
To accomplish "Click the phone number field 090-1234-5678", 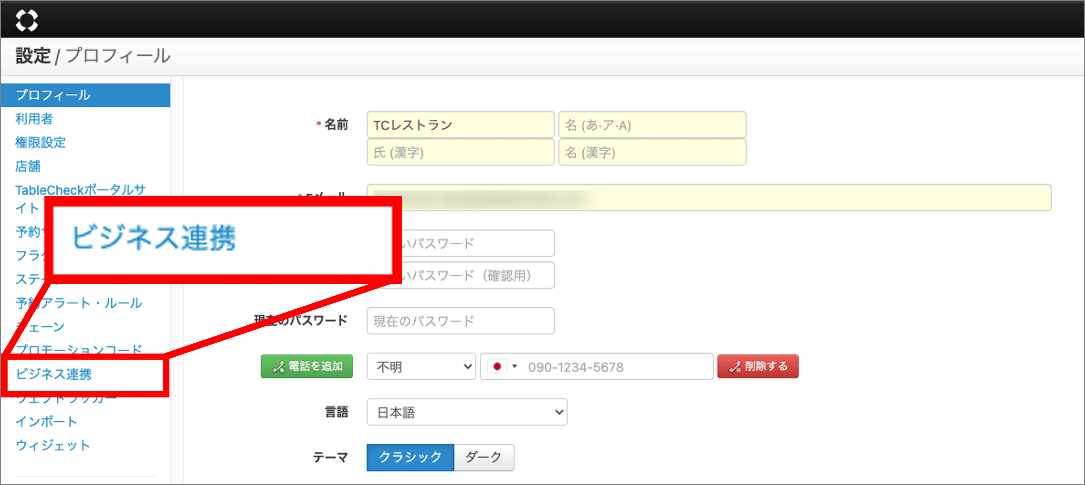I will click(615, 367).
